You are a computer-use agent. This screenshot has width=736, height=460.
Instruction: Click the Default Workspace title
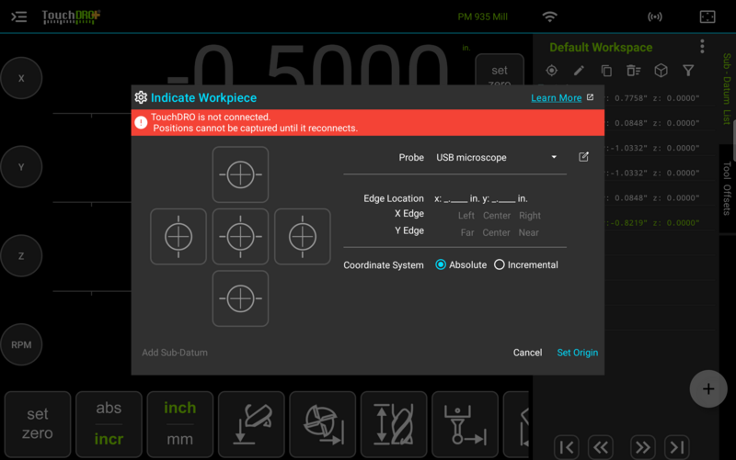pyautogui.click(x=601, y=48)
